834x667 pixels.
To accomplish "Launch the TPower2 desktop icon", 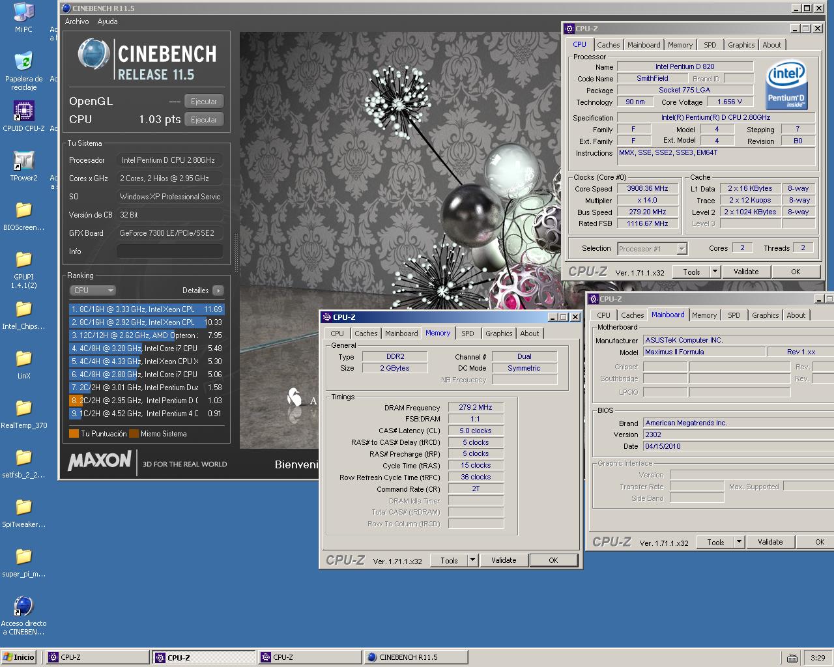I will tap(23, 166).
